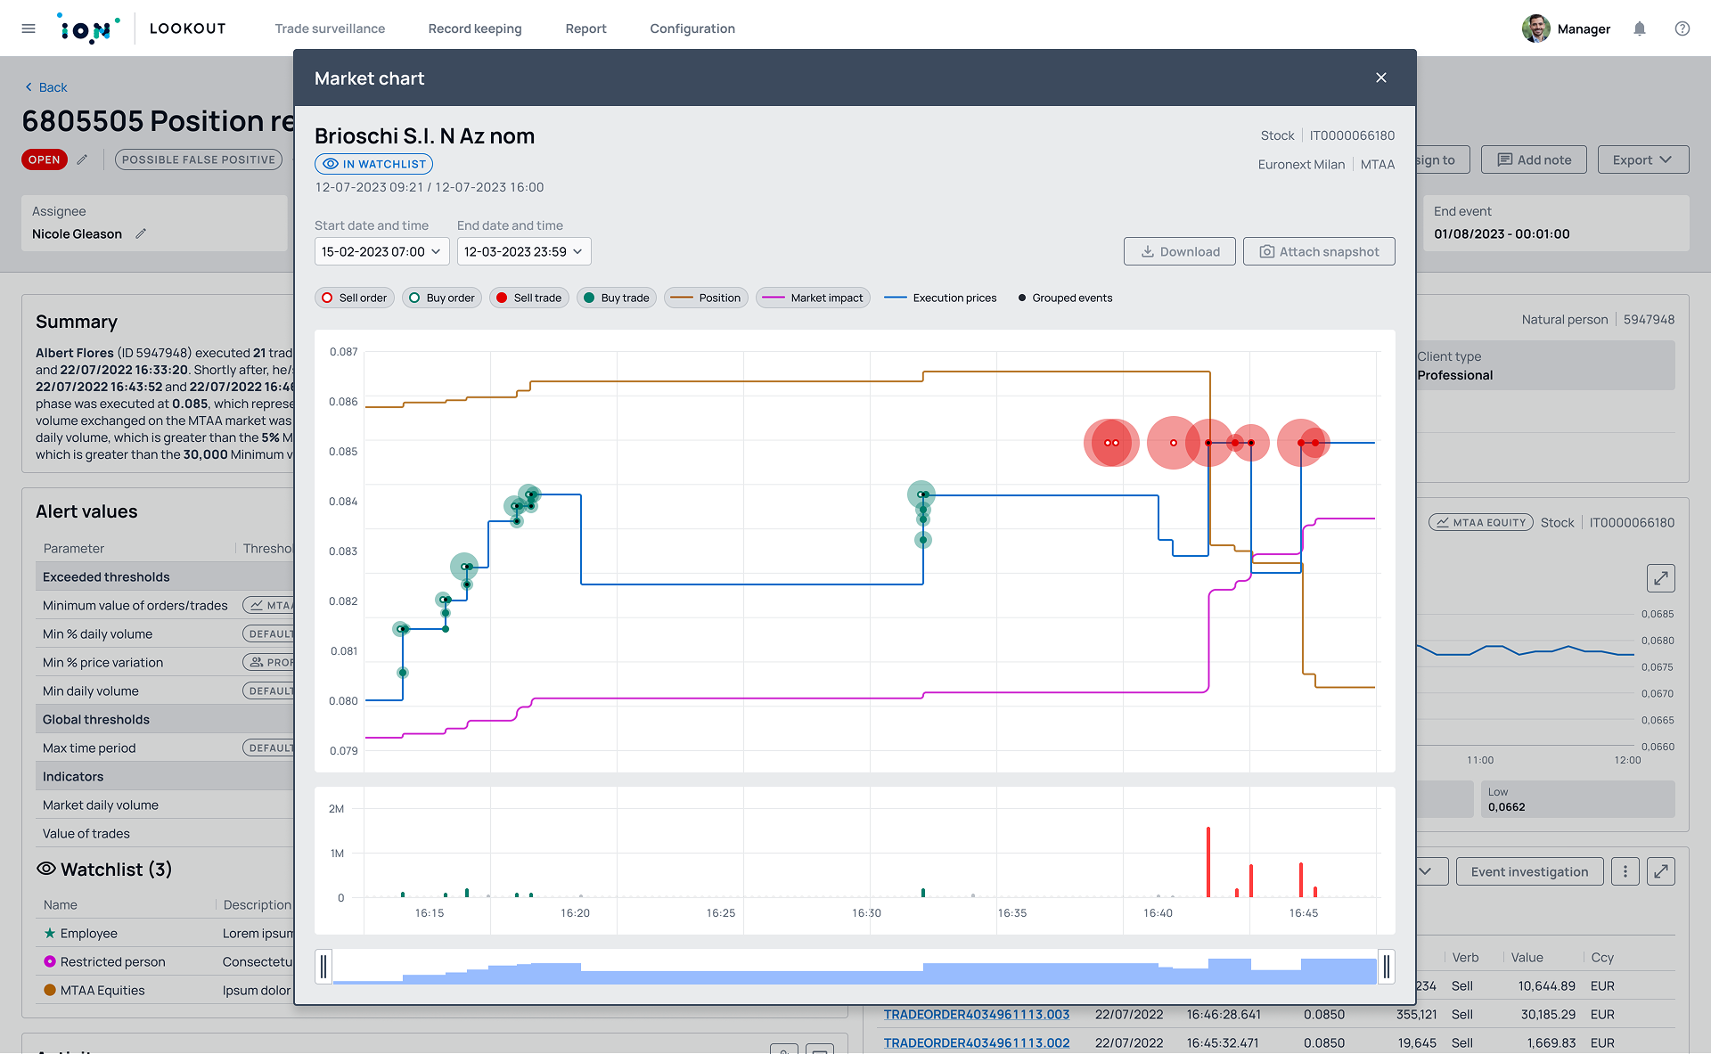The height and width of the screenshot is (1054, 1711).
Task: Download the market chart
Action: (x=1179, y=251)
